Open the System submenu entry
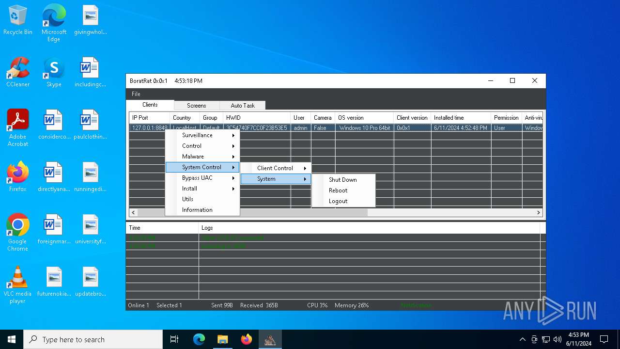Viewport: 620px width, 349px height. click(276, 179)
